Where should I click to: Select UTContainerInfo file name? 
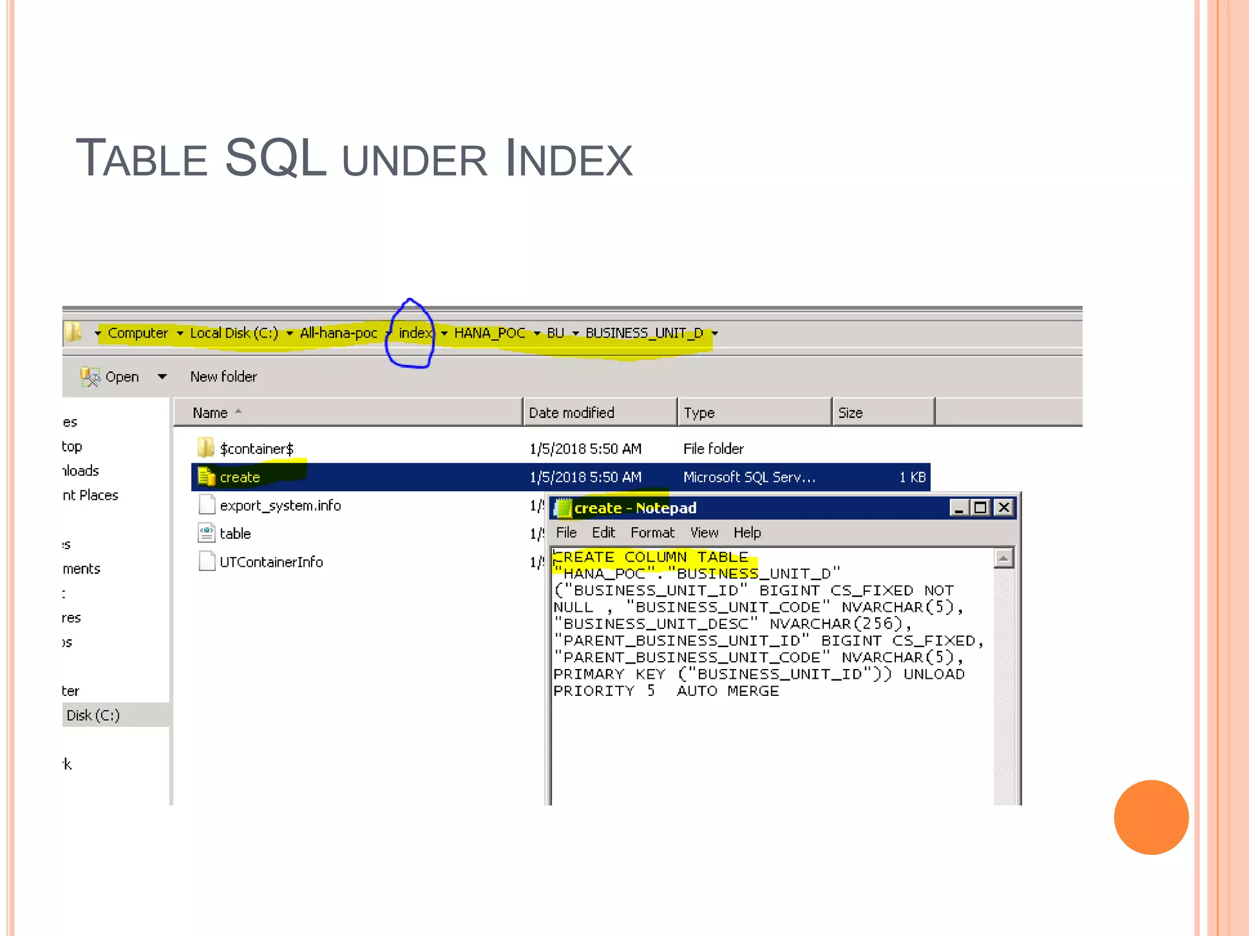pos(271,562)
